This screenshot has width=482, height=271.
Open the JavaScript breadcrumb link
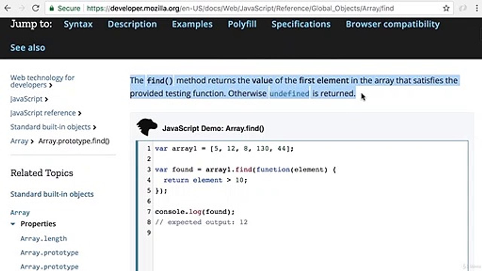26,99
